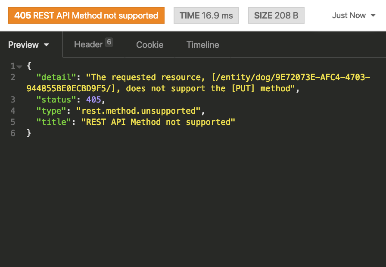The height and width of the screenshot is (267, 386).
Task: Collapse the JSON root object fold arrow
Action: [19, 66]
